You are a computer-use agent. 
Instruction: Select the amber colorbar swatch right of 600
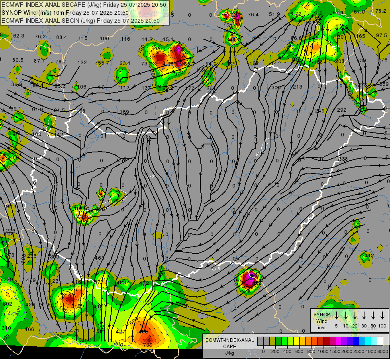[x=302, y=341]
